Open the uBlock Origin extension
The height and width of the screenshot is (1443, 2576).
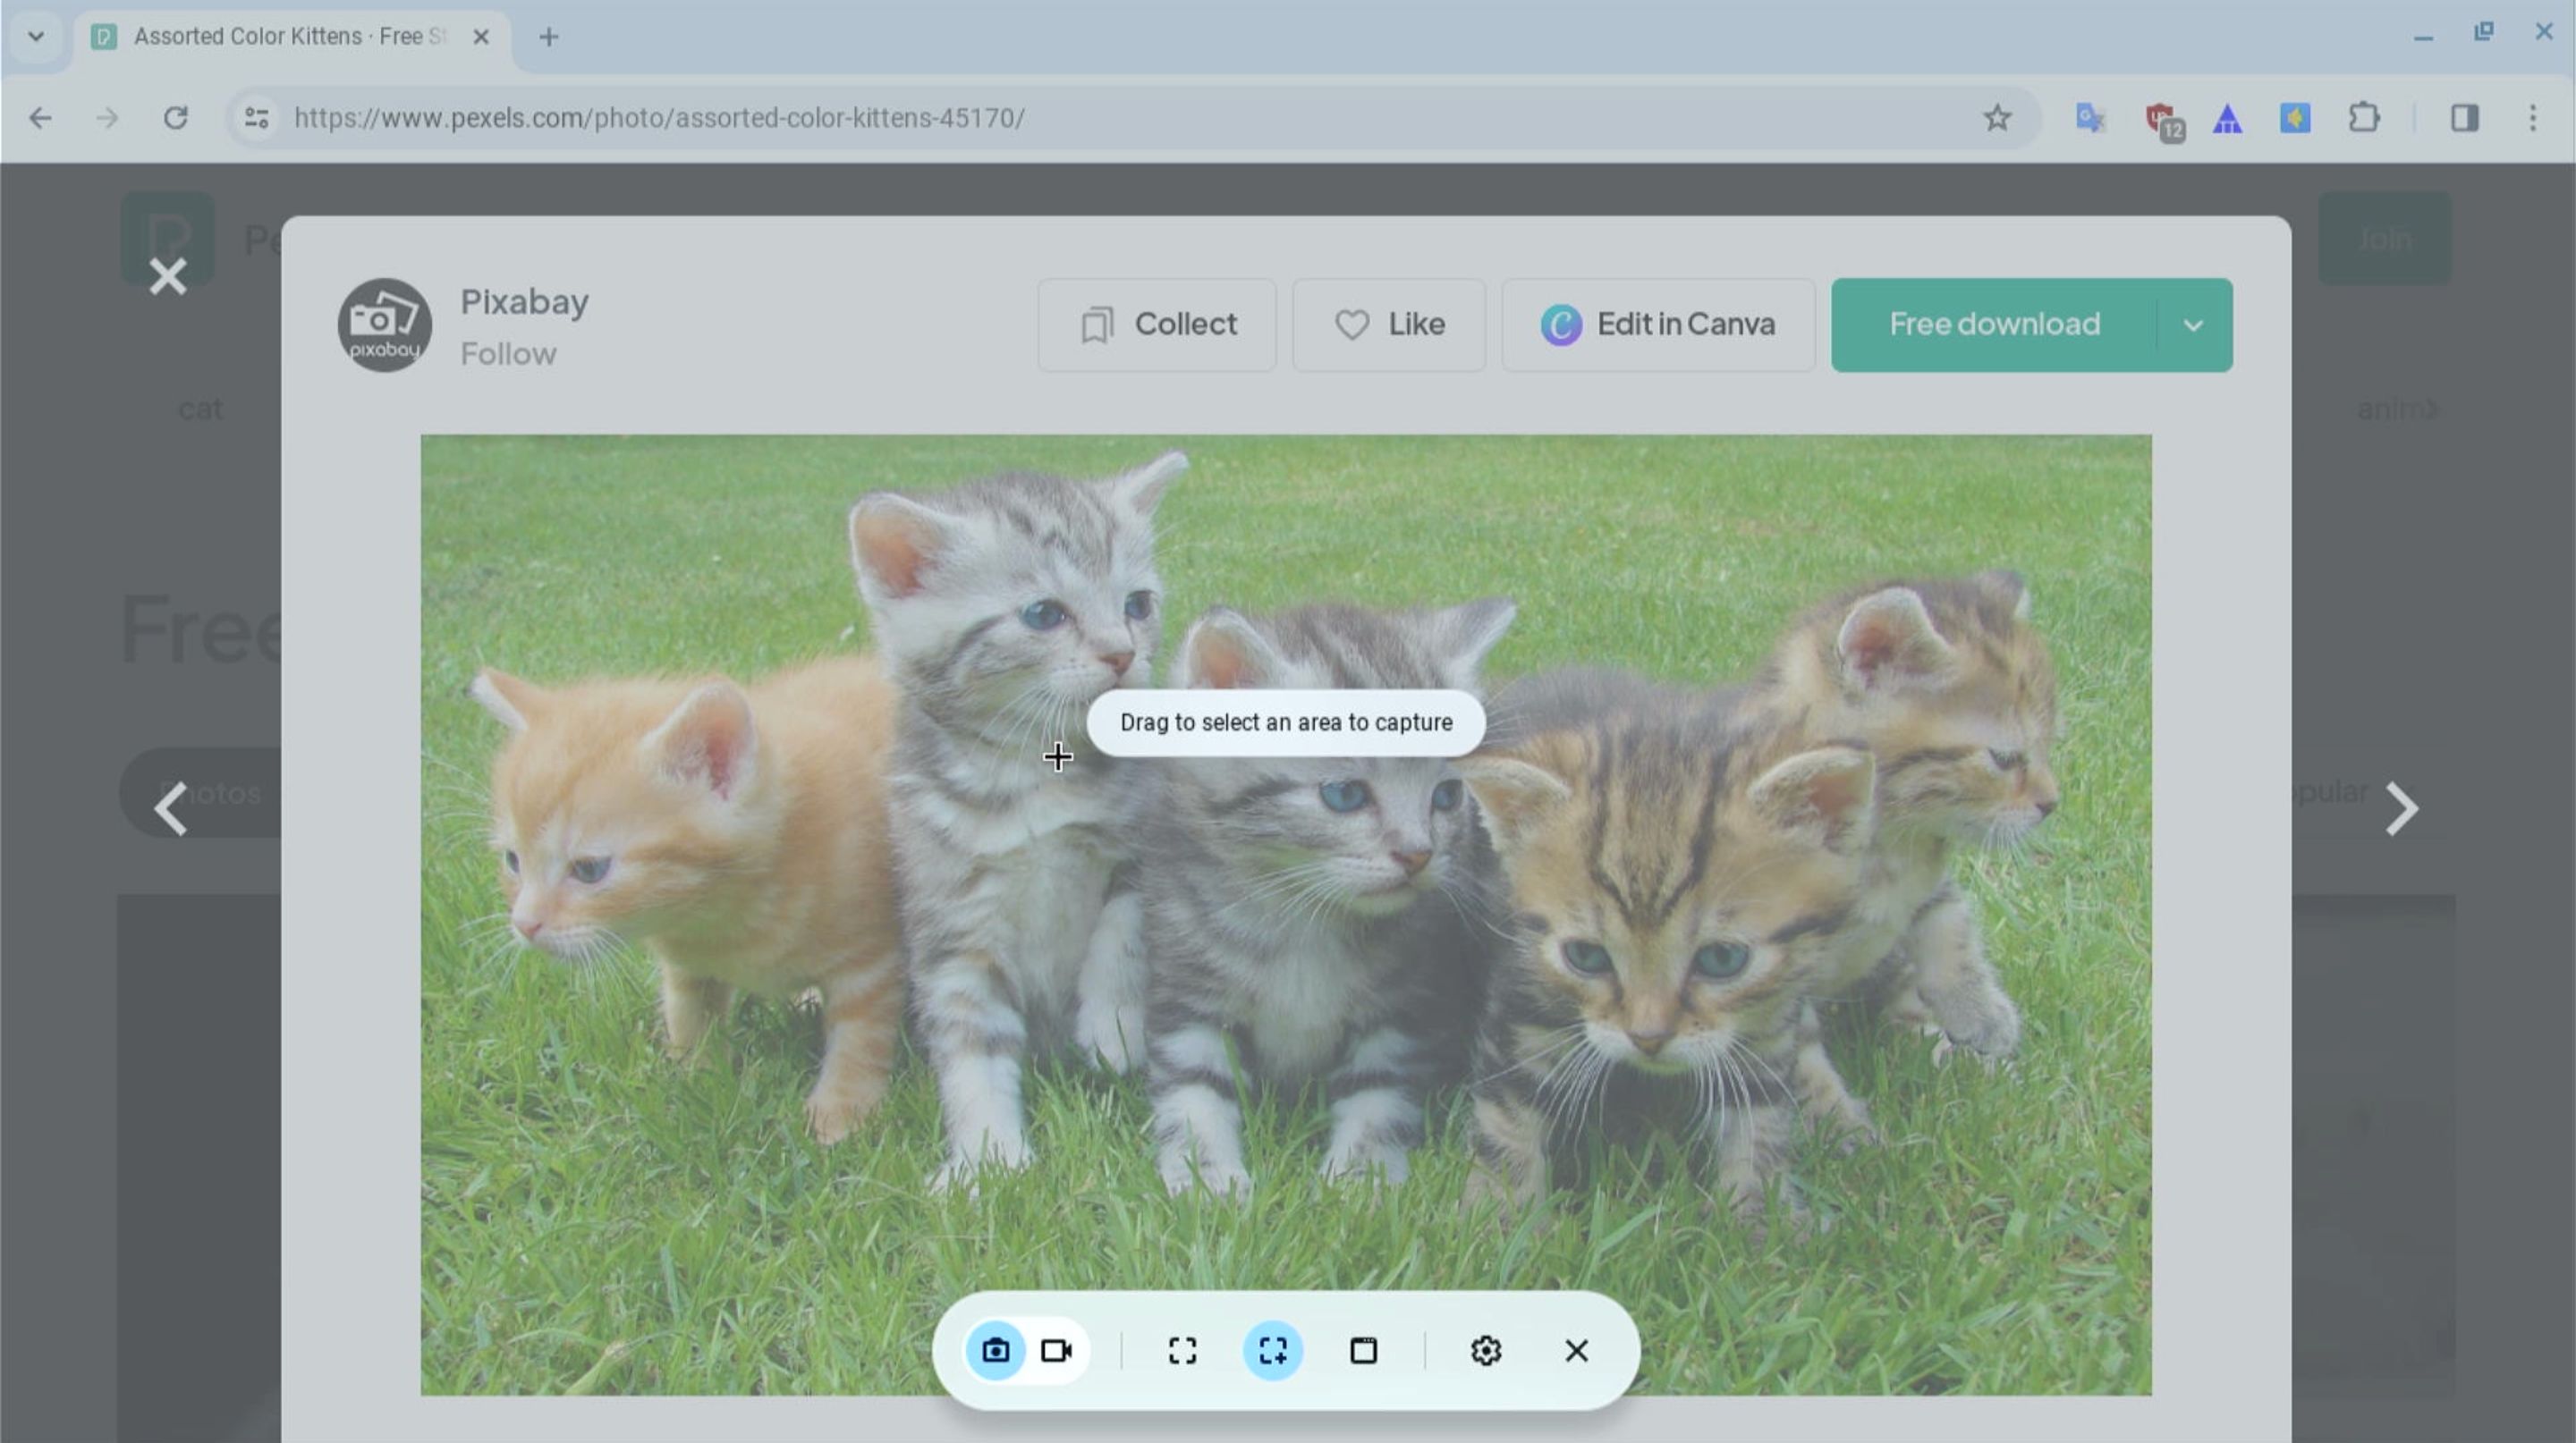(2162, 118)
